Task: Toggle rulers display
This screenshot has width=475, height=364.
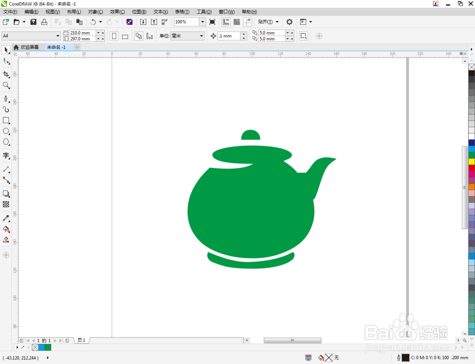Action: [226, 22]
